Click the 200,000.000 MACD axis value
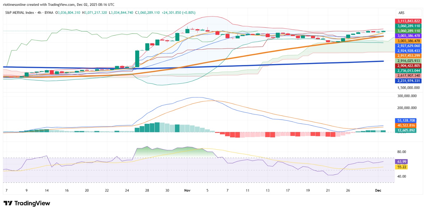 coord(407,108)
